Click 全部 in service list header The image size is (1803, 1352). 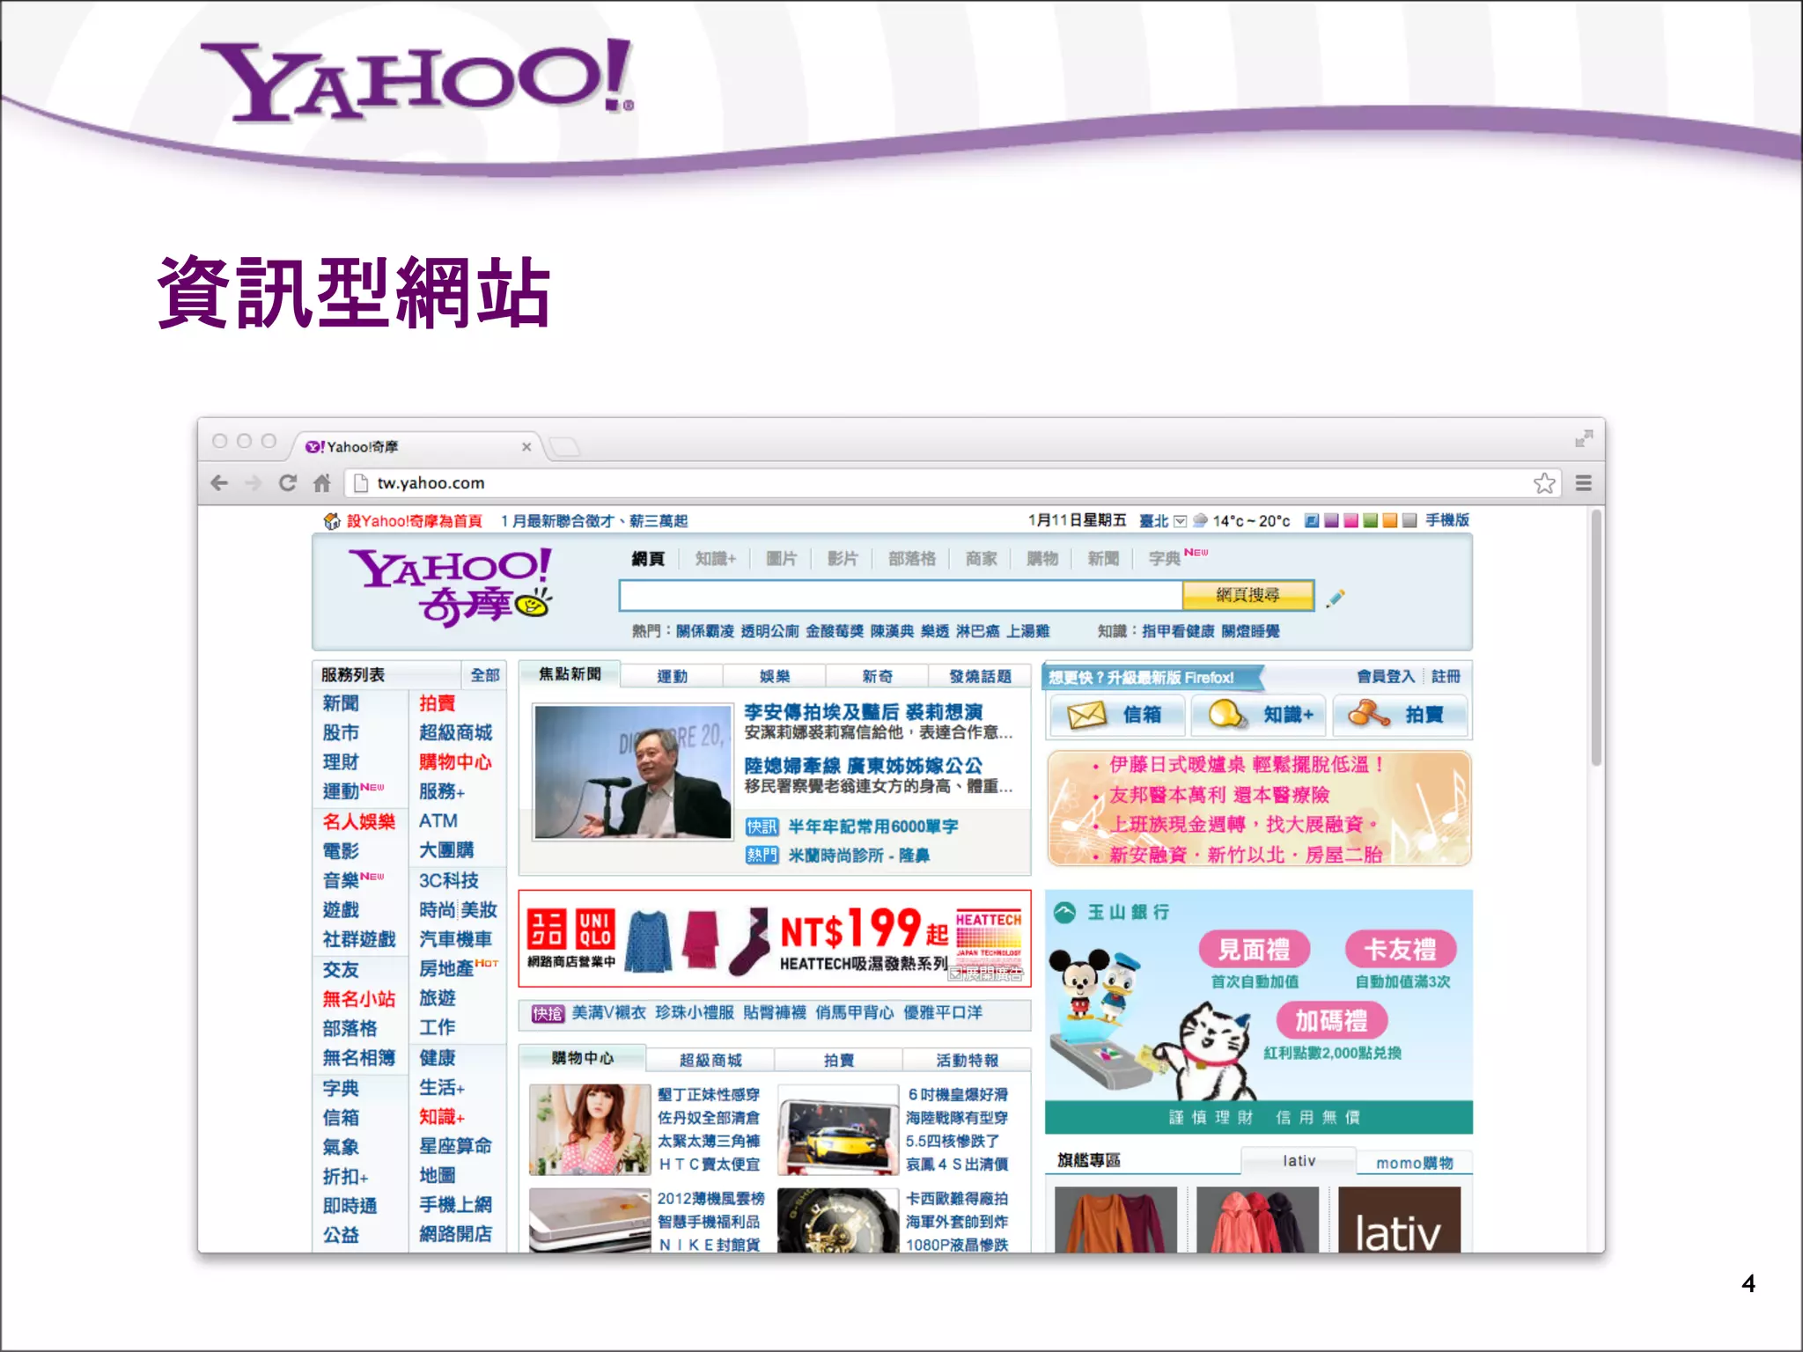[484, 675]
